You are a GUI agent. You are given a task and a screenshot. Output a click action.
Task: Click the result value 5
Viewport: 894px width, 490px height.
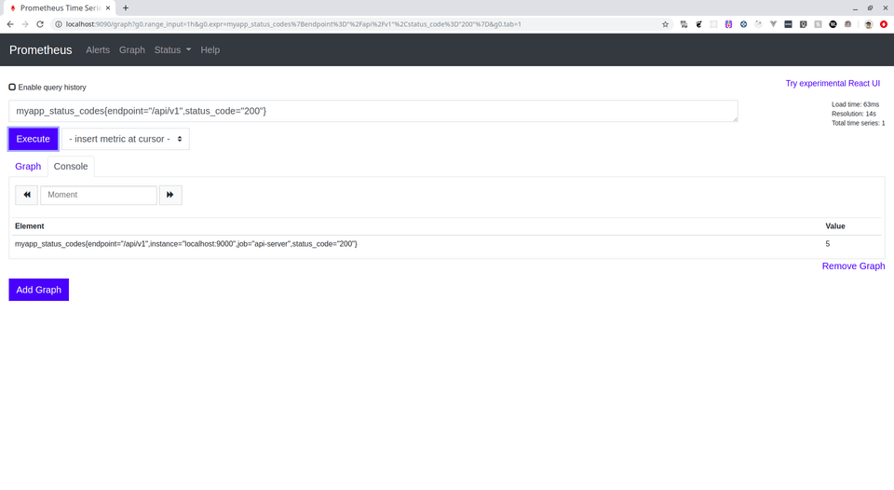827,243
